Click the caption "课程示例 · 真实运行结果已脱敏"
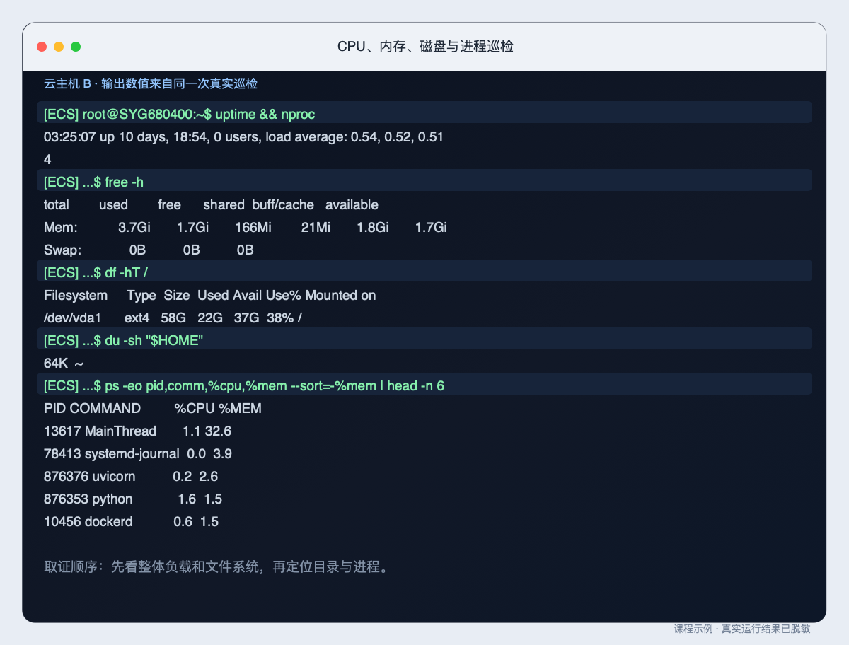Image resolution: width=849 pixels, height=645 pixels. point(742,628)
